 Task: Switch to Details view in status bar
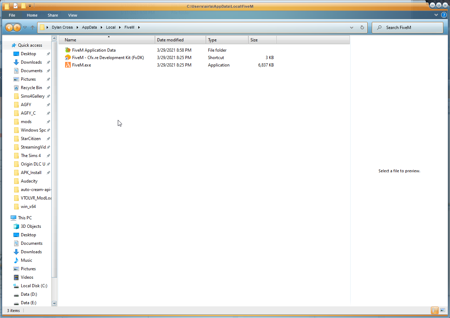pos(435,311)
